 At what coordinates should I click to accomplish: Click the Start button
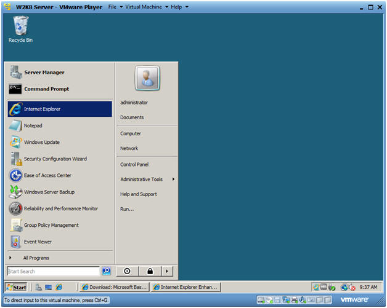[x=16, y=287]
